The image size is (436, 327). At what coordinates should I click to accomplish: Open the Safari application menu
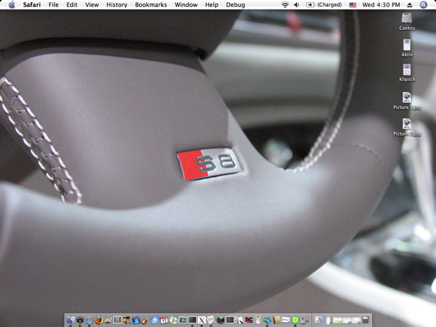point(32,5)
